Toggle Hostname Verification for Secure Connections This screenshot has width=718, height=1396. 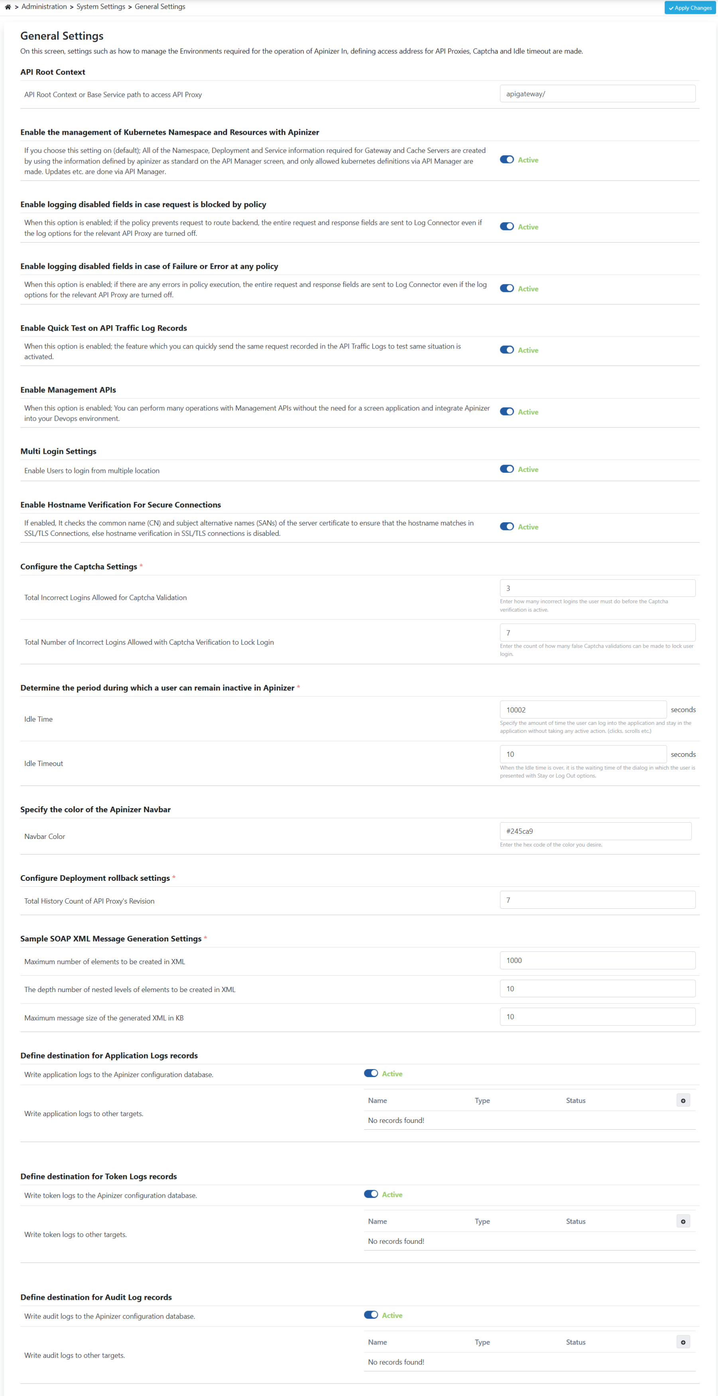(x=507, y=527)
